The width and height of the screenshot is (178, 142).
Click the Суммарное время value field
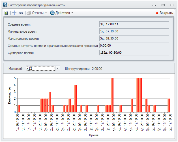click(x=134, y=53)
